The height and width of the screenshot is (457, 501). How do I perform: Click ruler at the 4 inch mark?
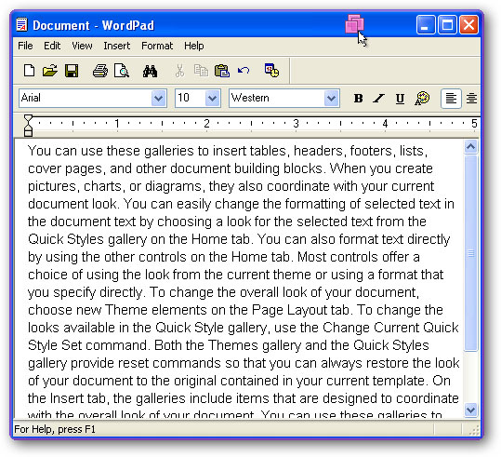pos(385,124)
